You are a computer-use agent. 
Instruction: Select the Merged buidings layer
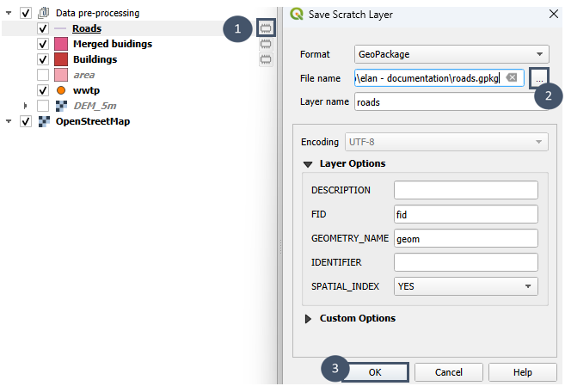pos(112,44)
